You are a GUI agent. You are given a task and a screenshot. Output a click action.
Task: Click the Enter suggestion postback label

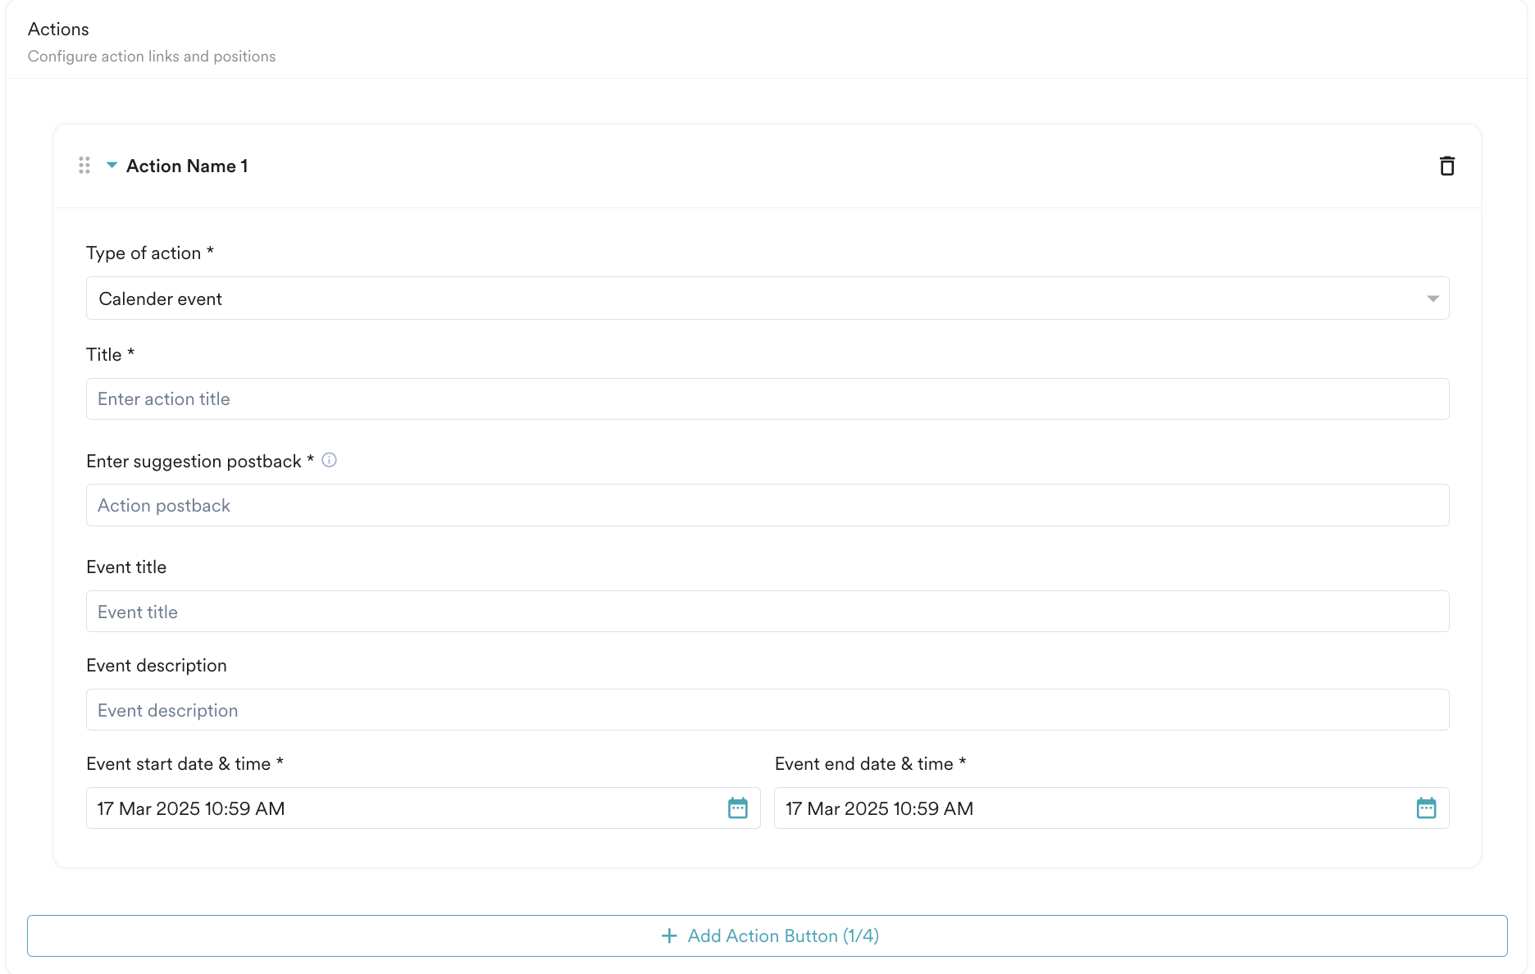pyautogui.click(x=194, y=462)
